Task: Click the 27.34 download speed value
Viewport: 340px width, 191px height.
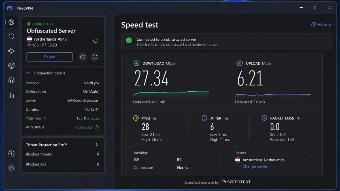Action: pyautogui.click(x=151, y=78)
